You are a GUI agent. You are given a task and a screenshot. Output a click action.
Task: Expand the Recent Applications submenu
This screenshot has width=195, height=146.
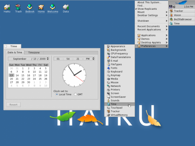[152, 30]
